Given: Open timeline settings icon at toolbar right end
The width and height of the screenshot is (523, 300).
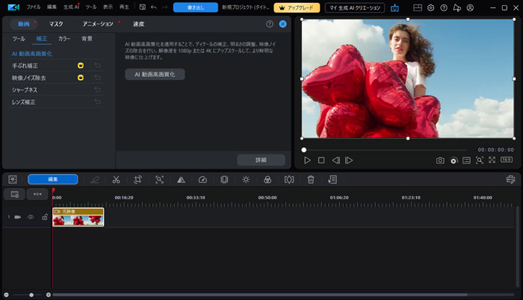Looking at the screenshot, I should [x=510, y=180].
